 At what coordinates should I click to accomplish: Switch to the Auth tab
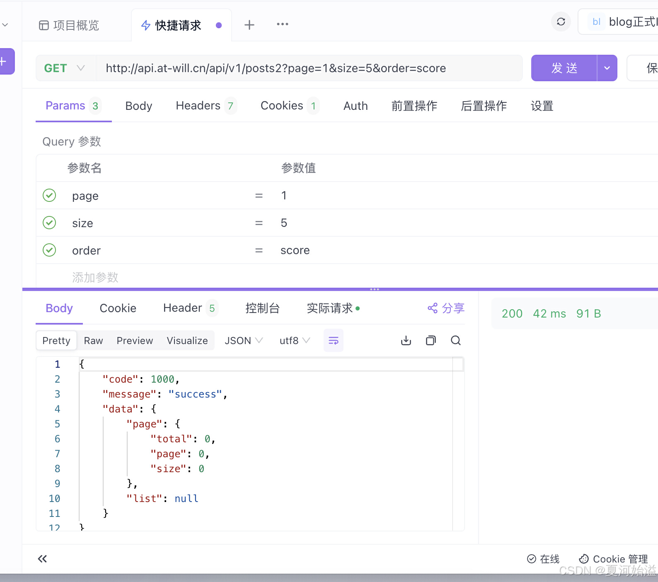click(356, 106)
